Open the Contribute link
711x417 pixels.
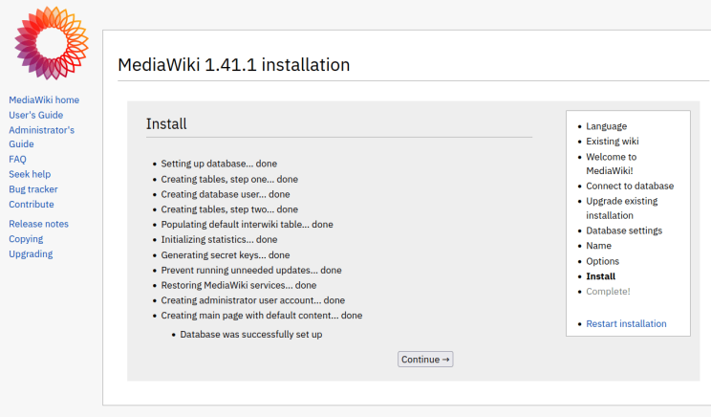32,204
